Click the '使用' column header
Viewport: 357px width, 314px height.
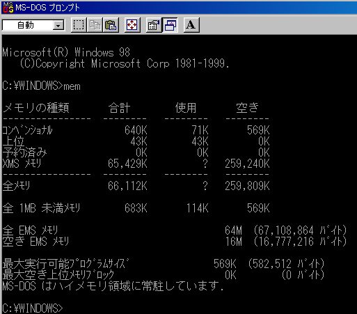pyautogui.click(x=186, y=108)
